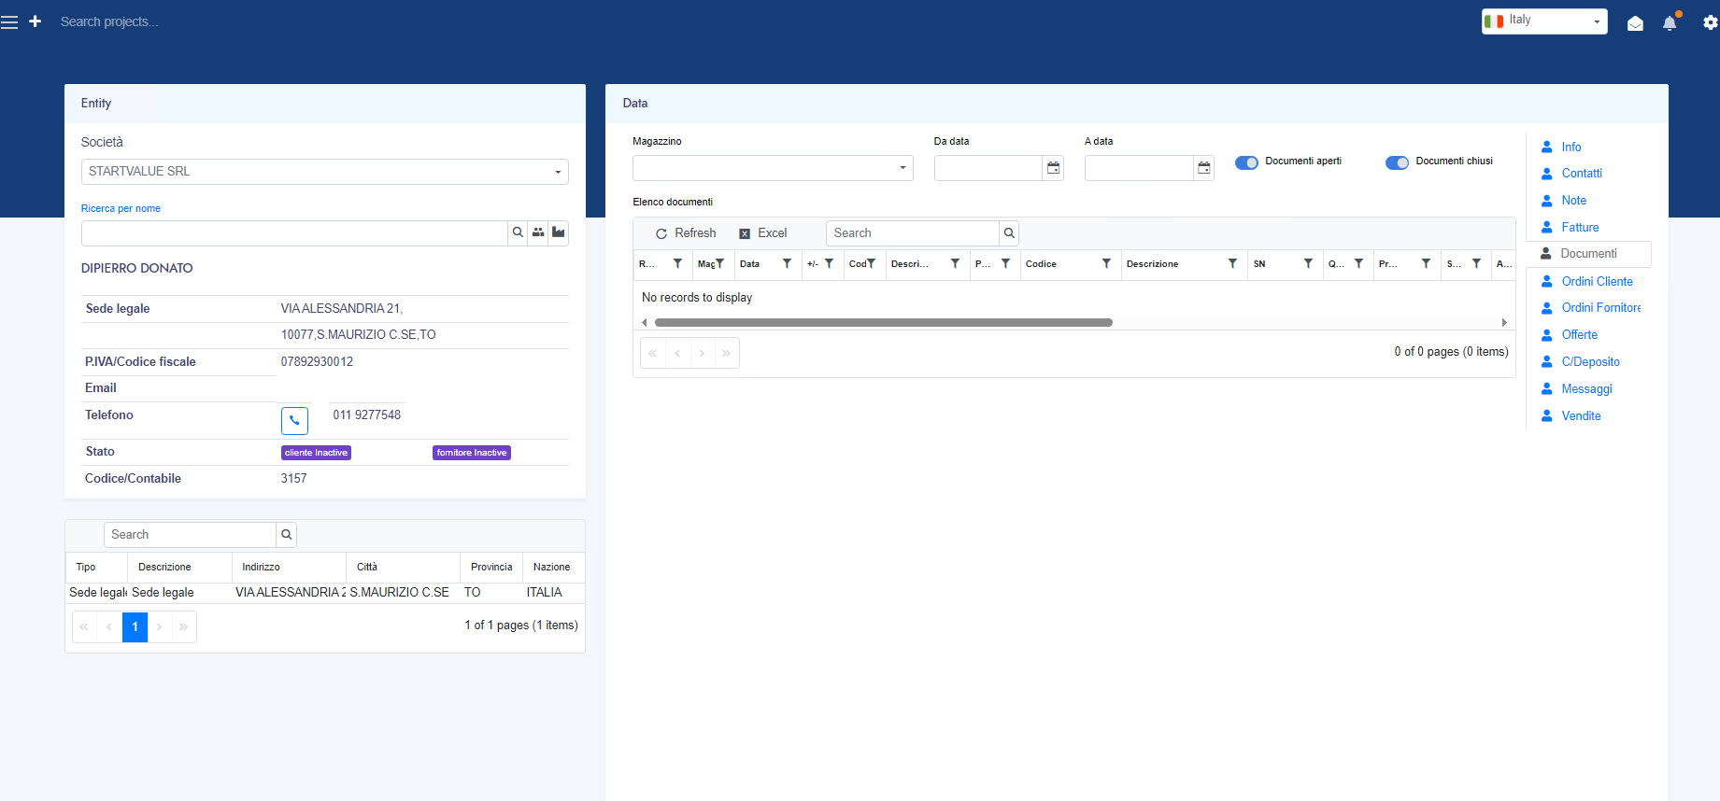
Task: Filter the Descri... column
Action: (x=955, y=264)
